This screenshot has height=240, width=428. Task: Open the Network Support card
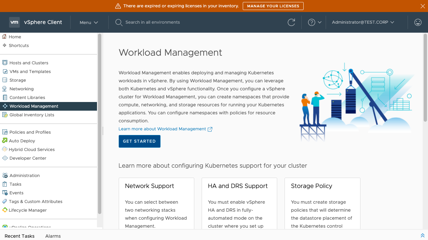pos(156,203)
